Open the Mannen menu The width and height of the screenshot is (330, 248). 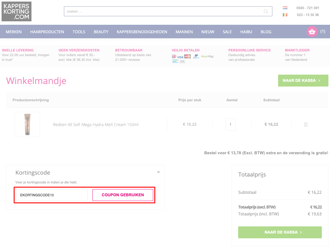[x=184, y=32]
